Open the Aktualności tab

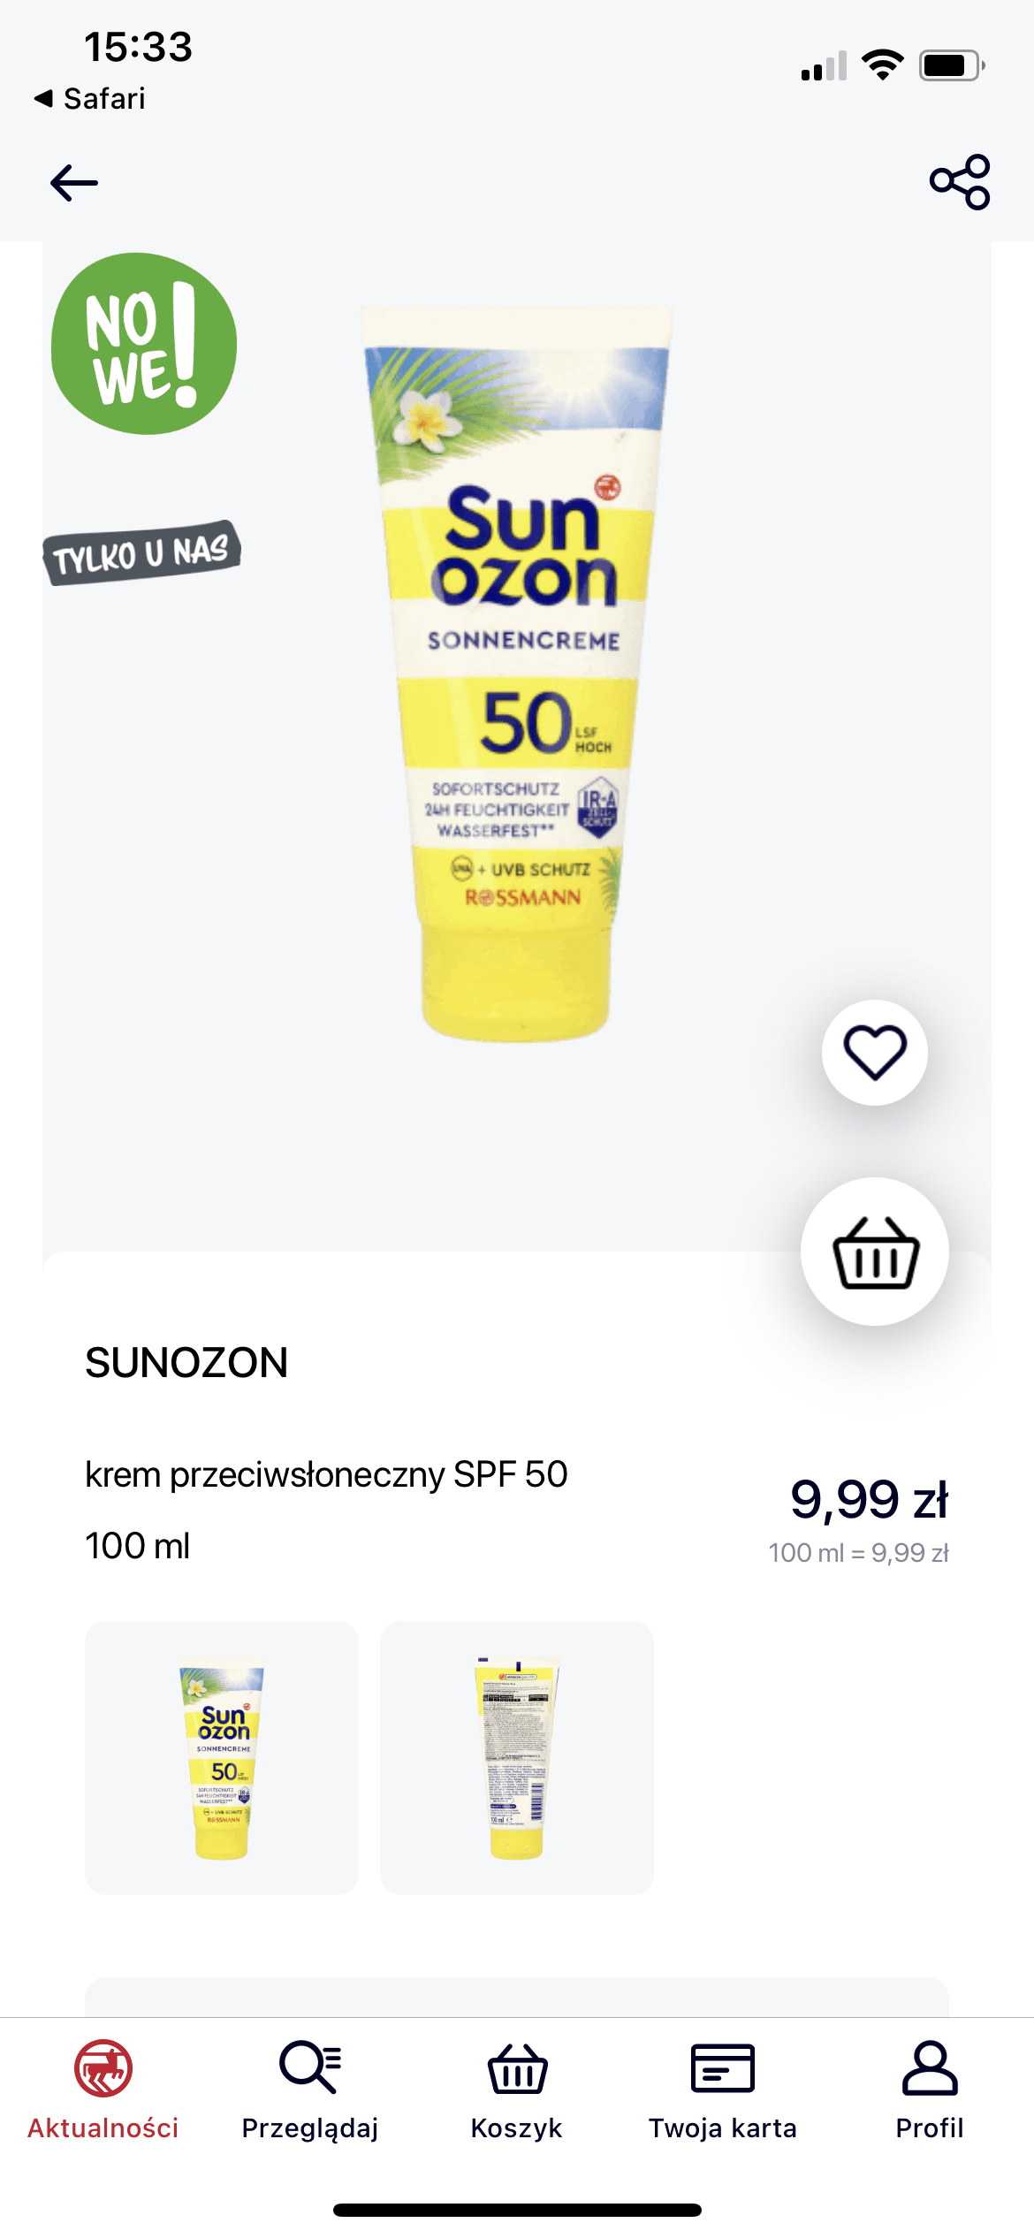pyautogui.click(x=103, y=2090)
